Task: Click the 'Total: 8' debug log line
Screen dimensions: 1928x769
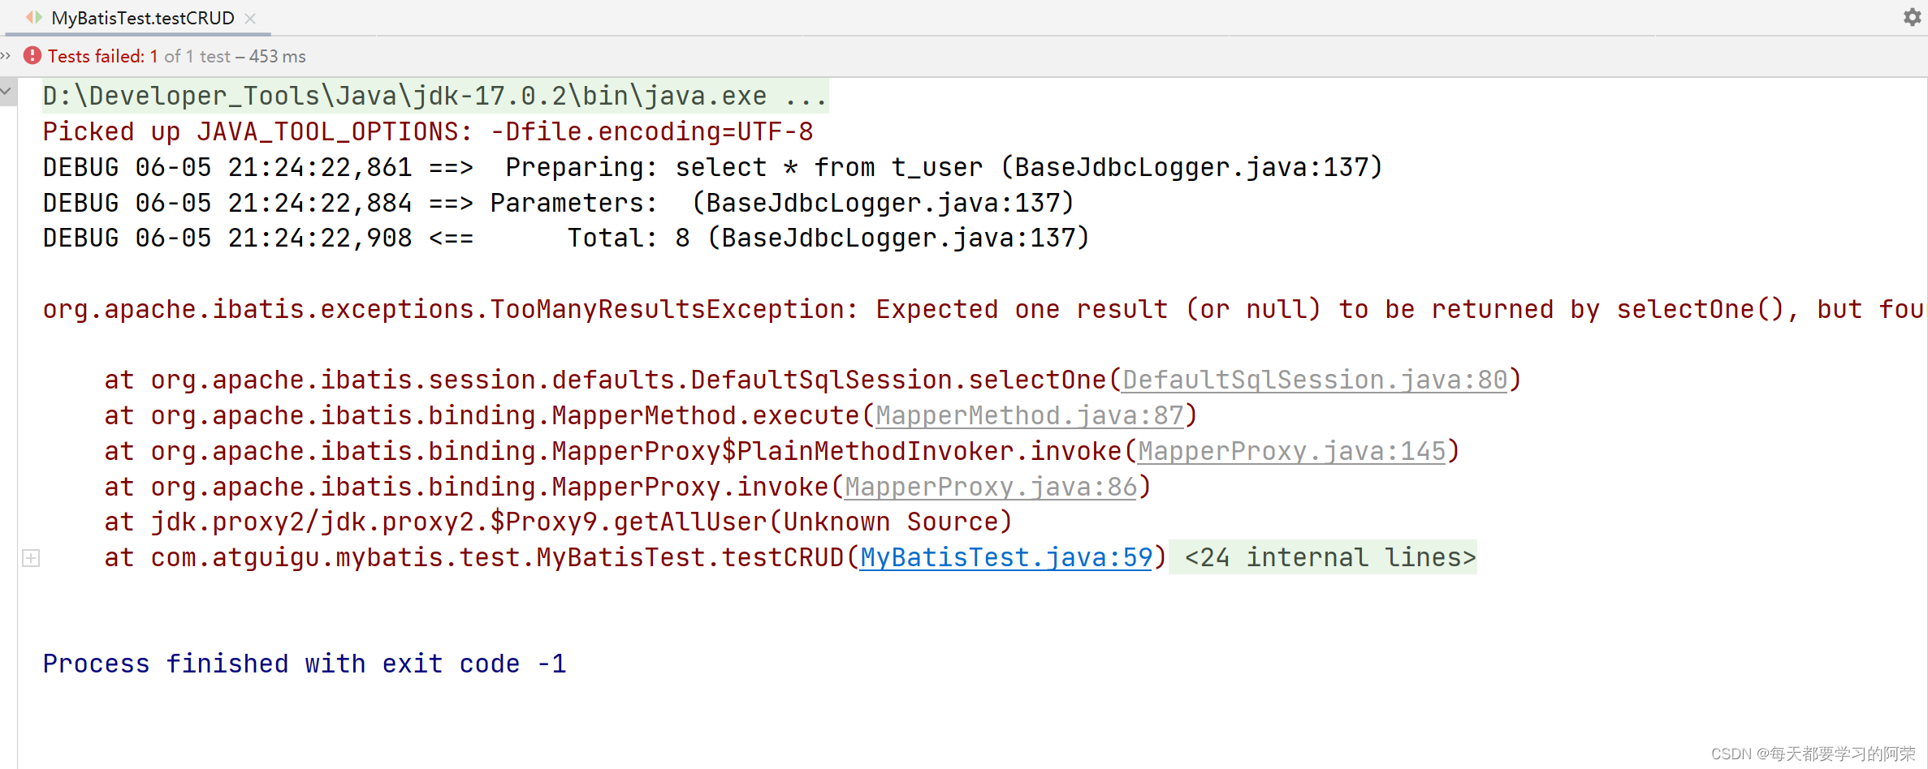Action: [565, 238]
